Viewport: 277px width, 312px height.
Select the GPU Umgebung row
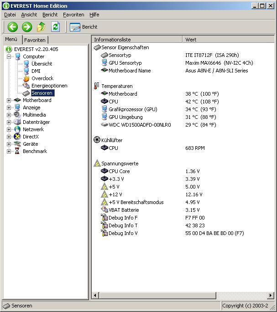(183, 117)
